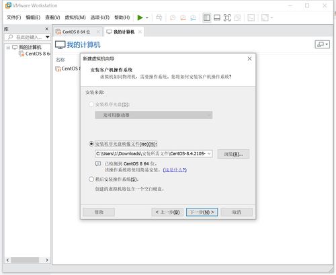This screenshot has height=275, width=336.
Task: Click the 名称 column header
Action: (x=60, y=60)
